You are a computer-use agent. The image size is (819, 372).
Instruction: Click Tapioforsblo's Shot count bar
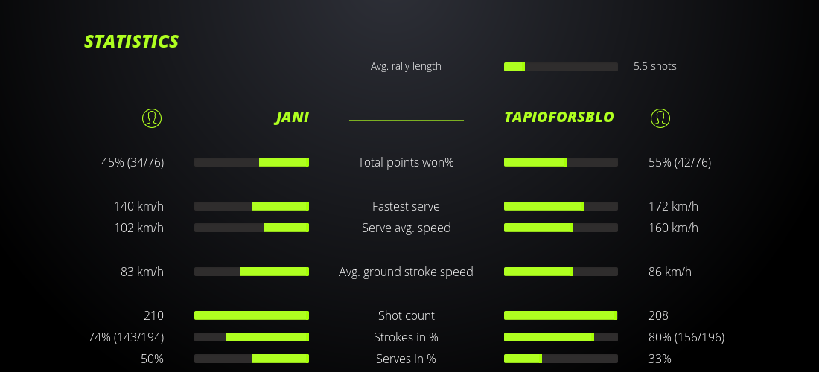click(561, 315)
